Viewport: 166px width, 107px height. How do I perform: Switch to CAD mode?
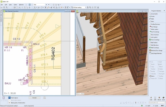[x=151, y=98]
